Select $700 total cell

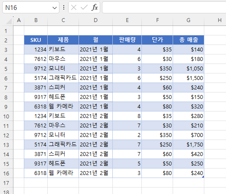click(x=188, y=135)
